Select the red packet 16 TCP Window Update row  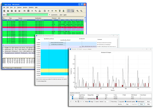click(43, 27)
